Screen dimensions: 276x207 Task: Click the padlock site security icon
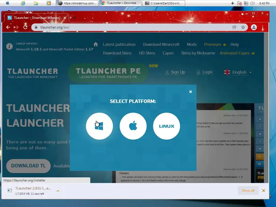tap(36, 27)
